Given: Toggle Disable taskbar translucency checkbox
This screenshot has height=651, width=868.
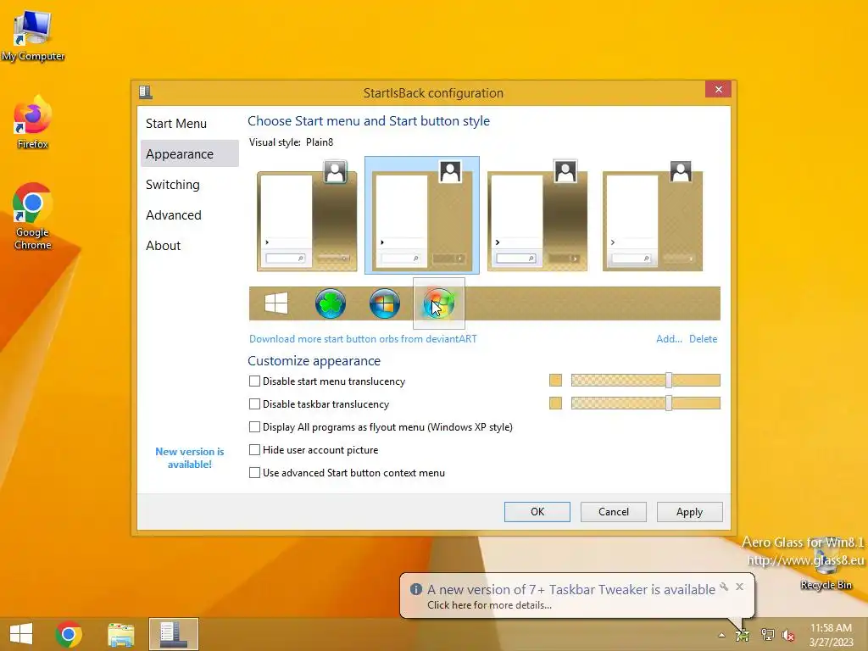Looking at the screenshot, I should [x=254, y=404].
